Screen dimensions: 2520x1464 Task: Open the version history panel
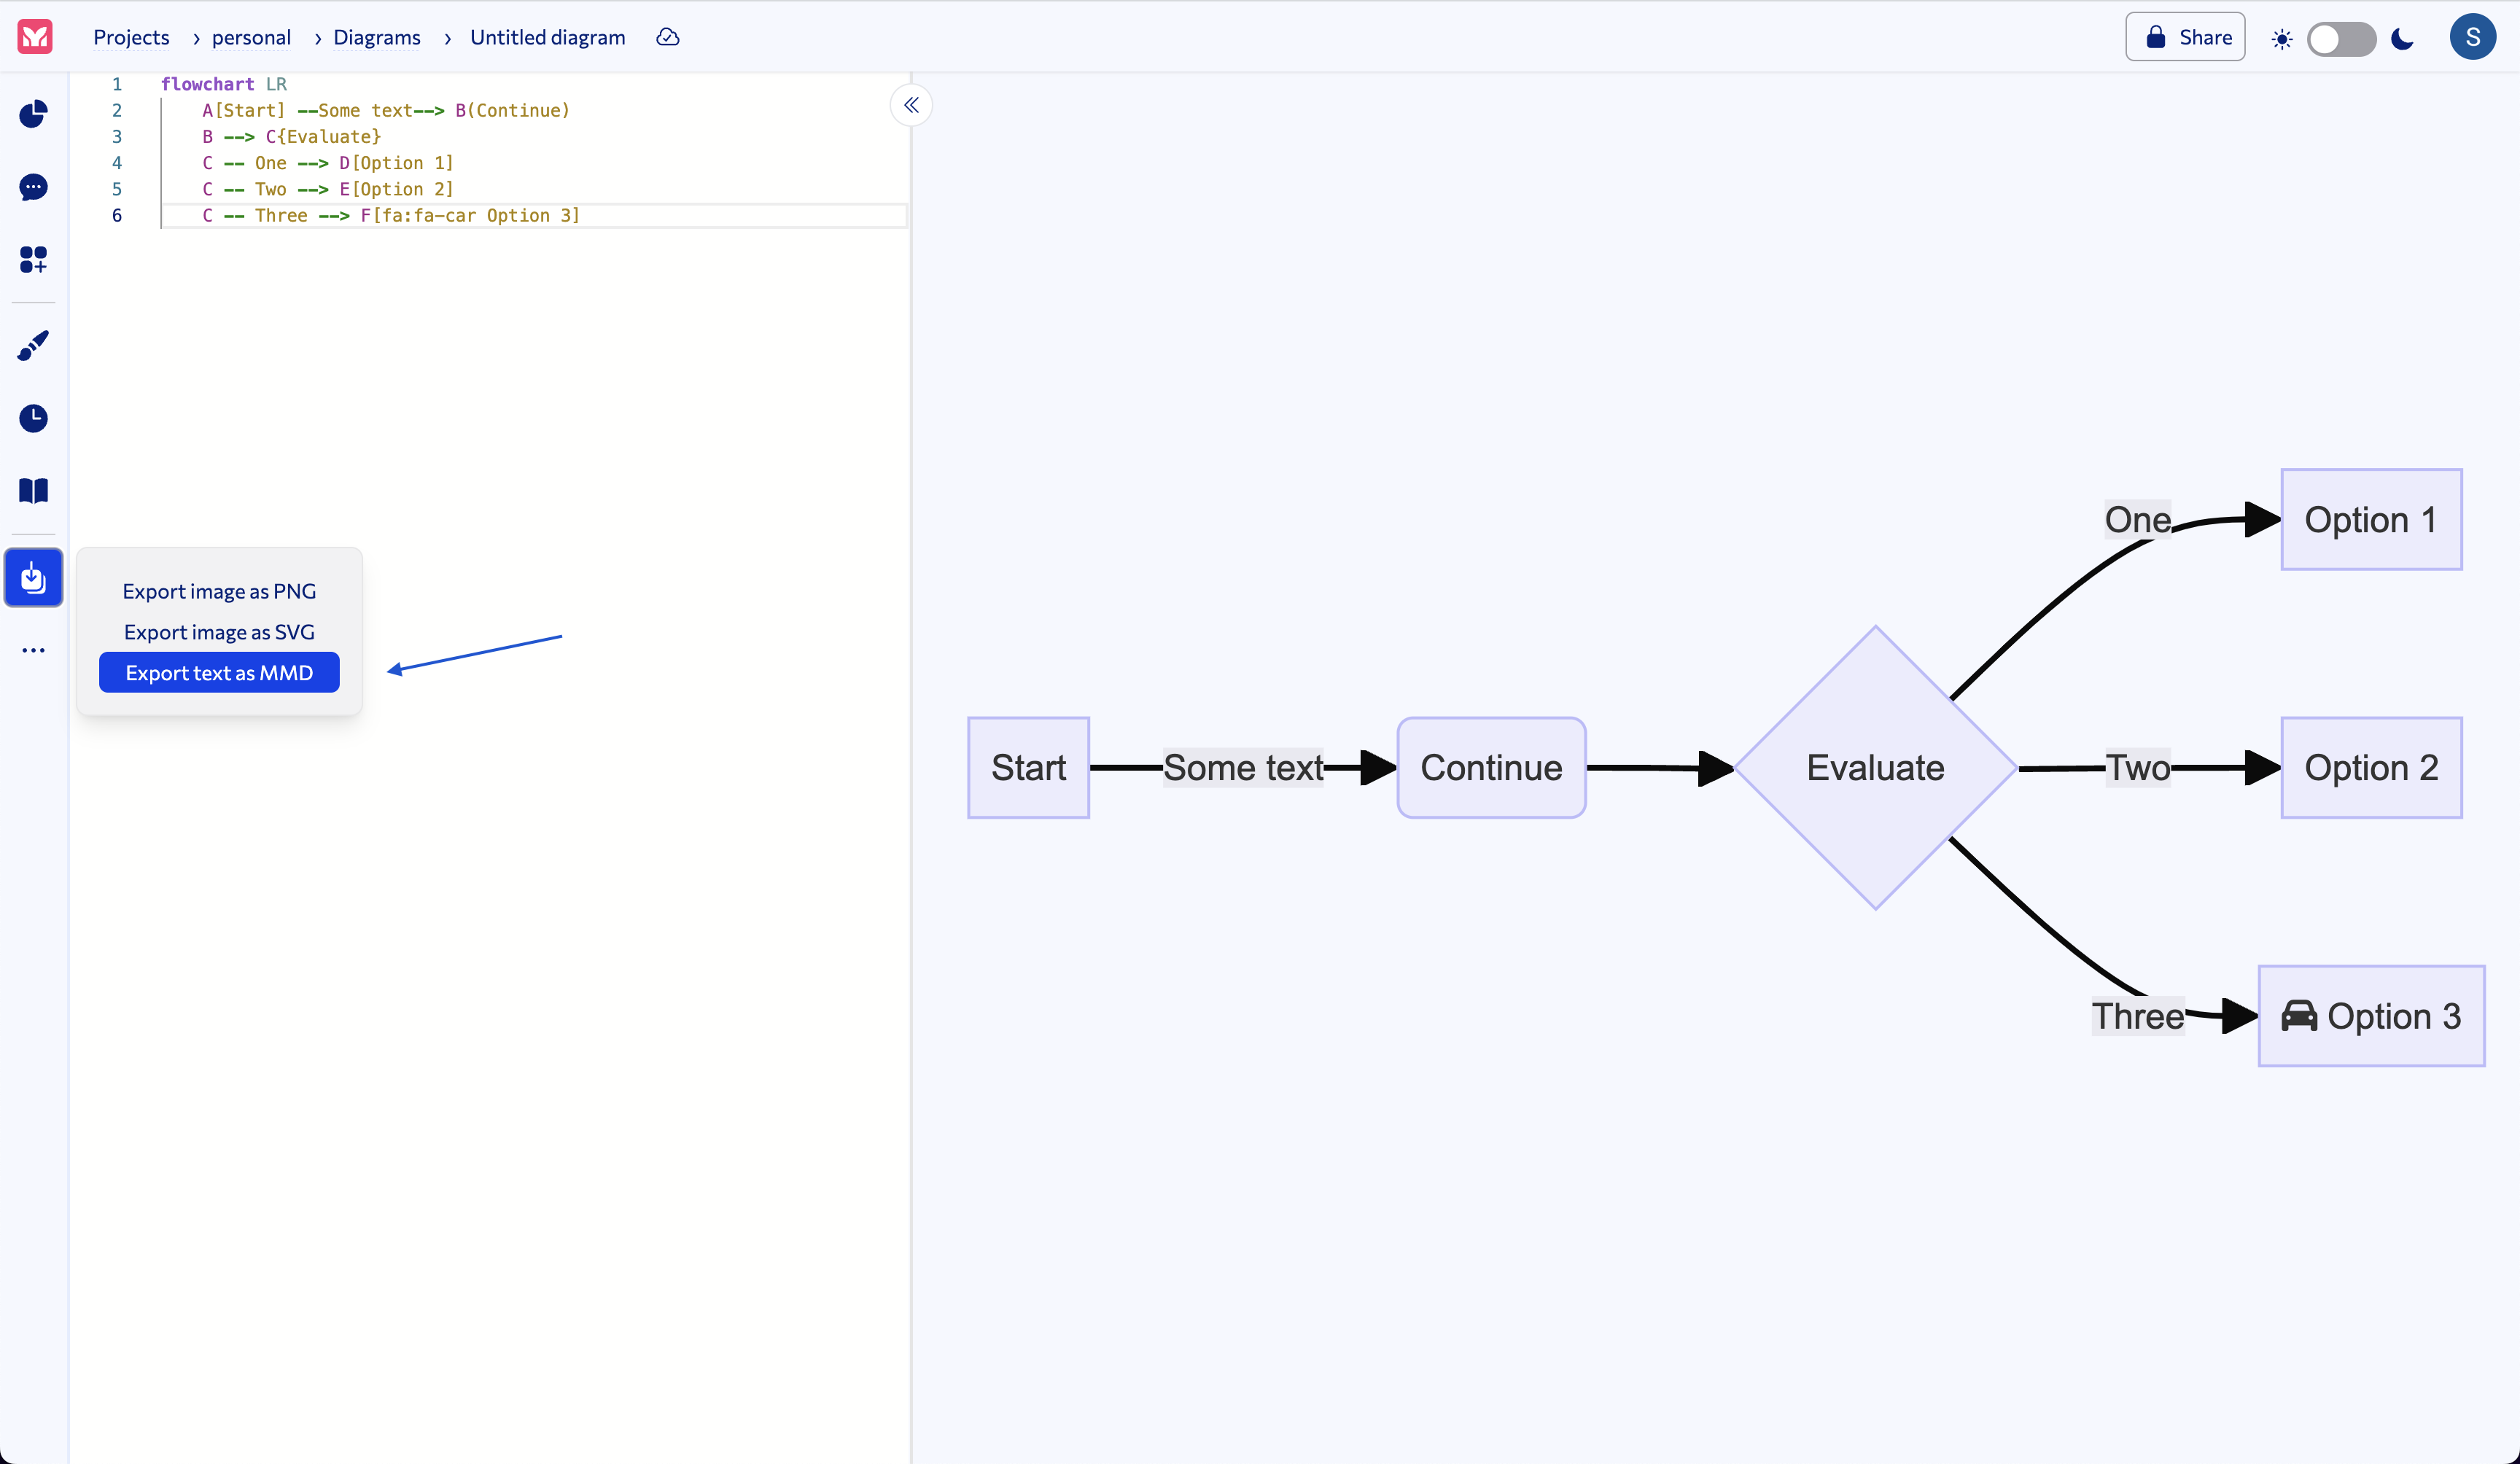[x=33, y=418]
